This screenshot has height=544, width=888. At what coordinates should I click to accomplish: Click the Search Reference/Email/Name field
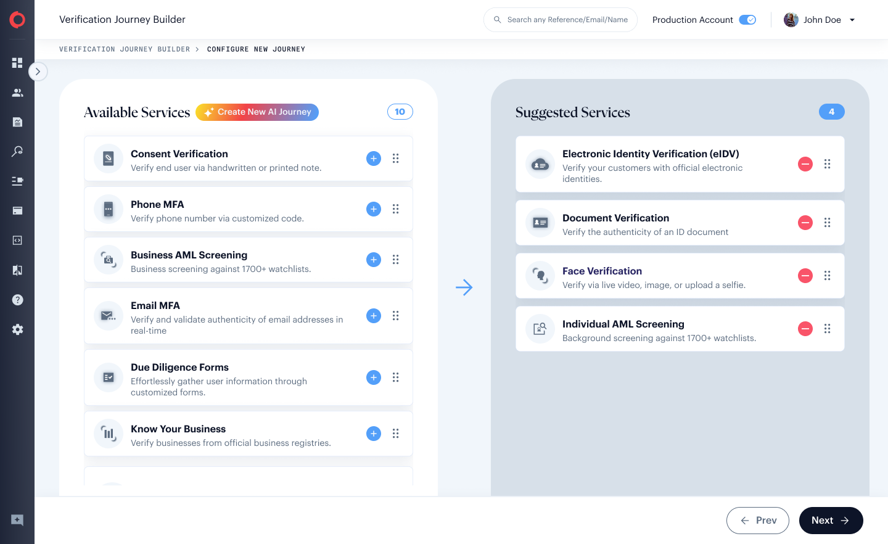click(x=561, y=20)
